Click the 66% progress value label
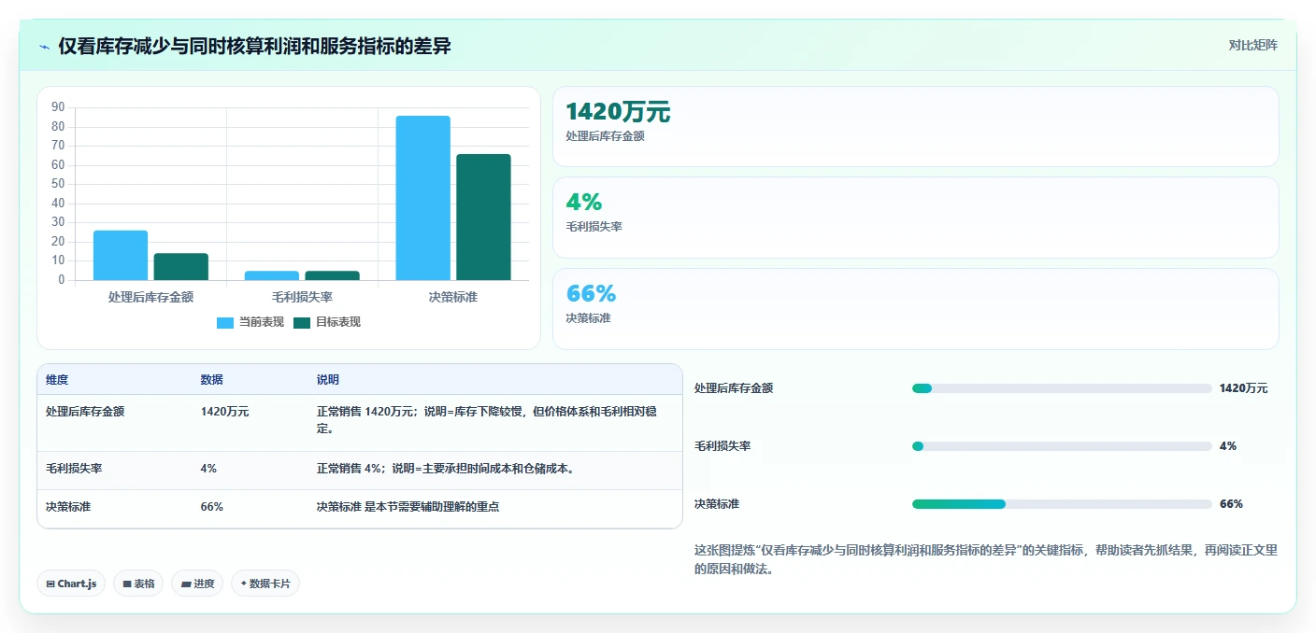The width and height of the screenshot is (1316, 633). (1231, 504)
